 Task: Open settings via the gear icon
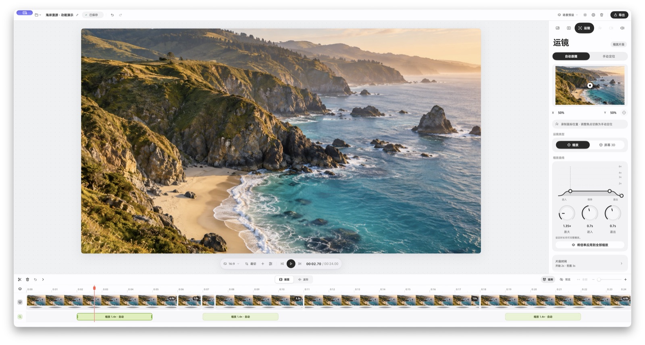[x=593, y=15]
